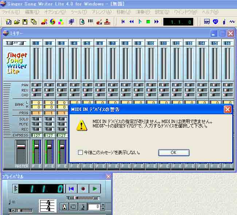Click the save disk toolbar icon
The image size is (237, 215).
point(25,22)
